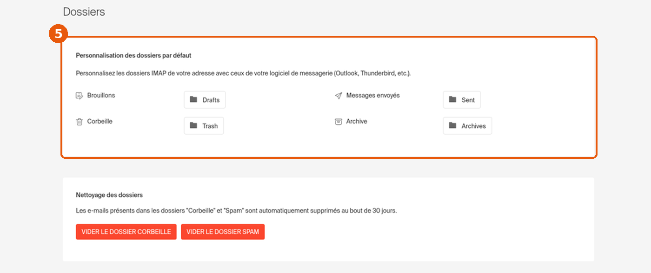Image resolution: width=651 pixels, height=273 pixels.
Task: Click the Brouillons draft icon
Action: tap(79, 96)
